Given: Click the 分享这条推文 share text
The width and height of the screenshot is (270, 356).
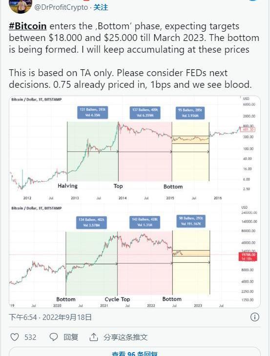Looking at the screenshot, I should click(x=125, y=337).
